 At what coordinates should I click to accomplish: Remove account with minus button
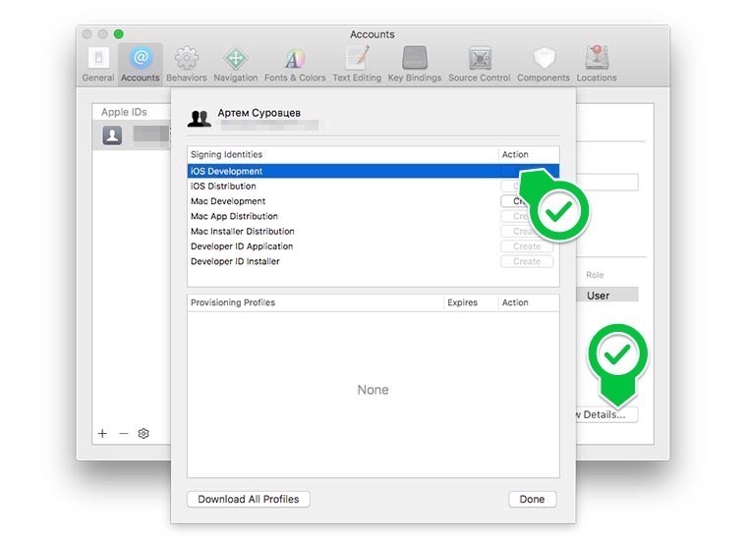click(x=124, y=433)
